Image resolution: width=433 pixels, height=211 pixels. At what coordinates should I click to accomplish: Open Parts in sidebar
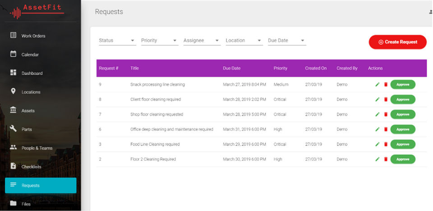41,129
